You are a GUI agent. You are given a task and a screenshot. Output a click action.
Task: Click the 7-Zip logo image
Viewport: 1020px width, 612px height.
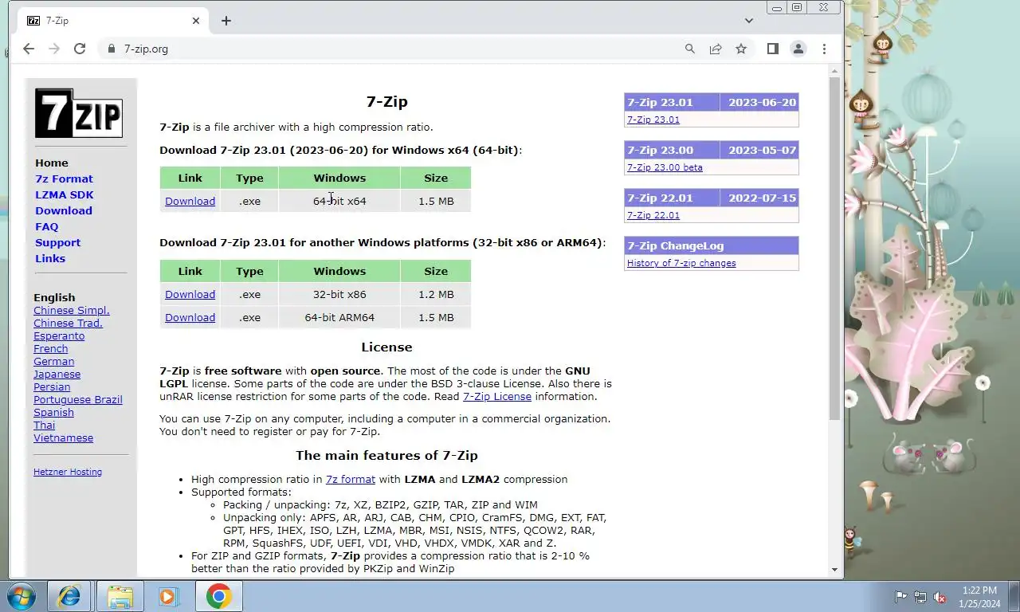pos(78,112)
